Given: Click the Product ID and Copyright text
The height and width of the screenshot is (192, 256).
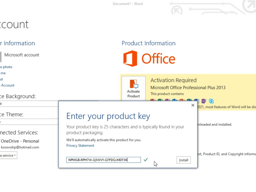Looking at the screenshot, I should point(227,154).
